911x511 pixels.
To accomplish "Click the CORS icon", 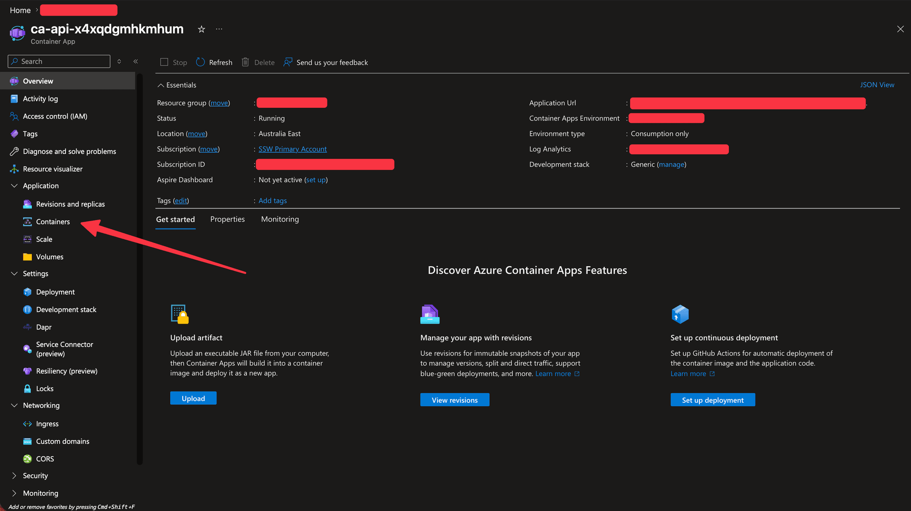I will (x=28, y=459).
